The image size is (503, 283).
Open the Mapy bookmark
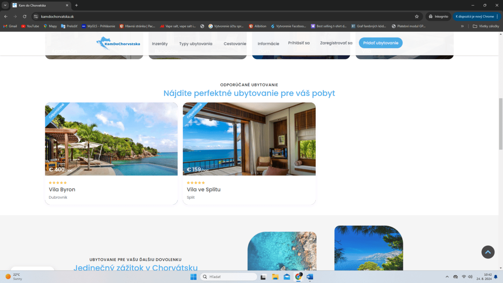coord(50,26)
